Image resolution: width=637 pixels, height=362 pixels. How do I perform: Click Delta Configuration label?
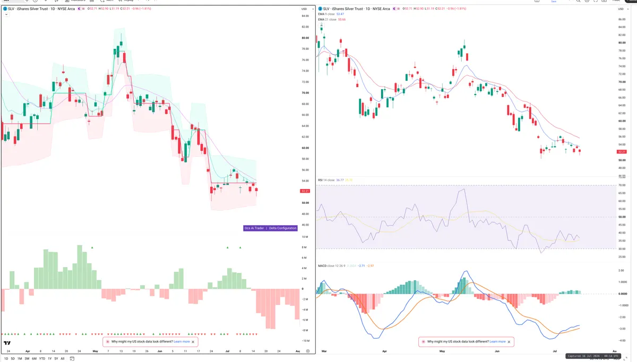[x=282, y=228]
